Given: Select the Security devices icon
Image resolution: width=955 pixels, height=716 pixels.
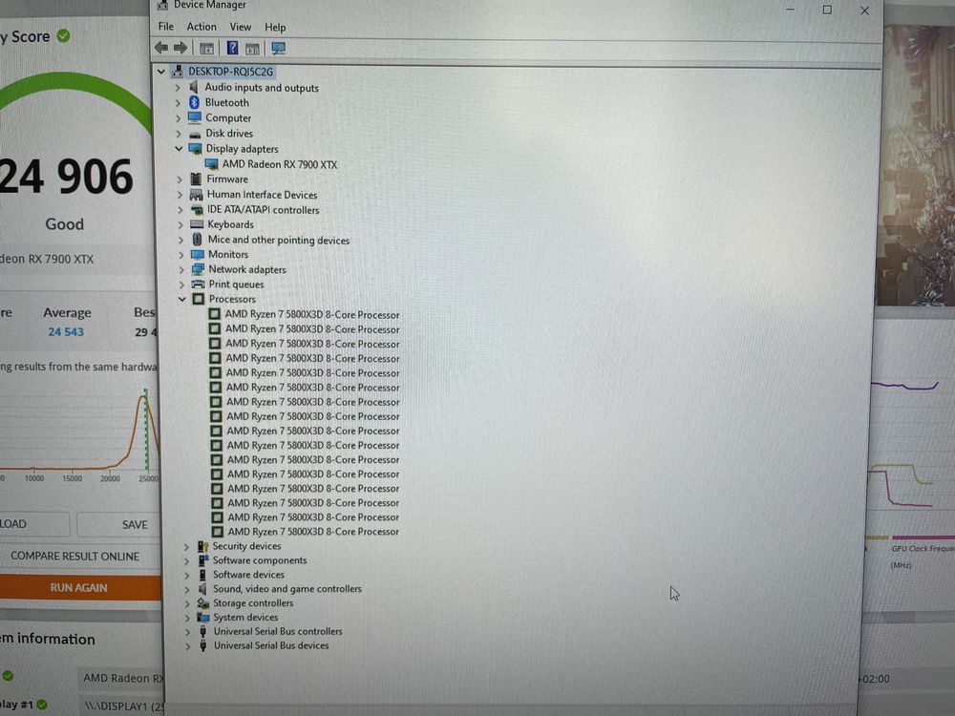Looking at the screenshot, I should [x=202, y=546].
